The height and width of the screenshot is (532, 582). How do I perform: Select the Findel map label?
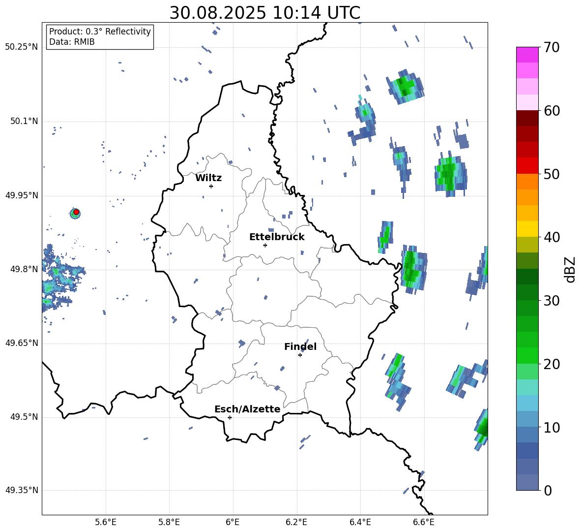[x=300, y=346]
